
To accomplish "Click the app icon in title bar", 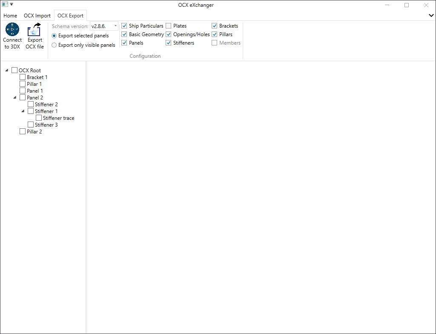I will point(5,5).
